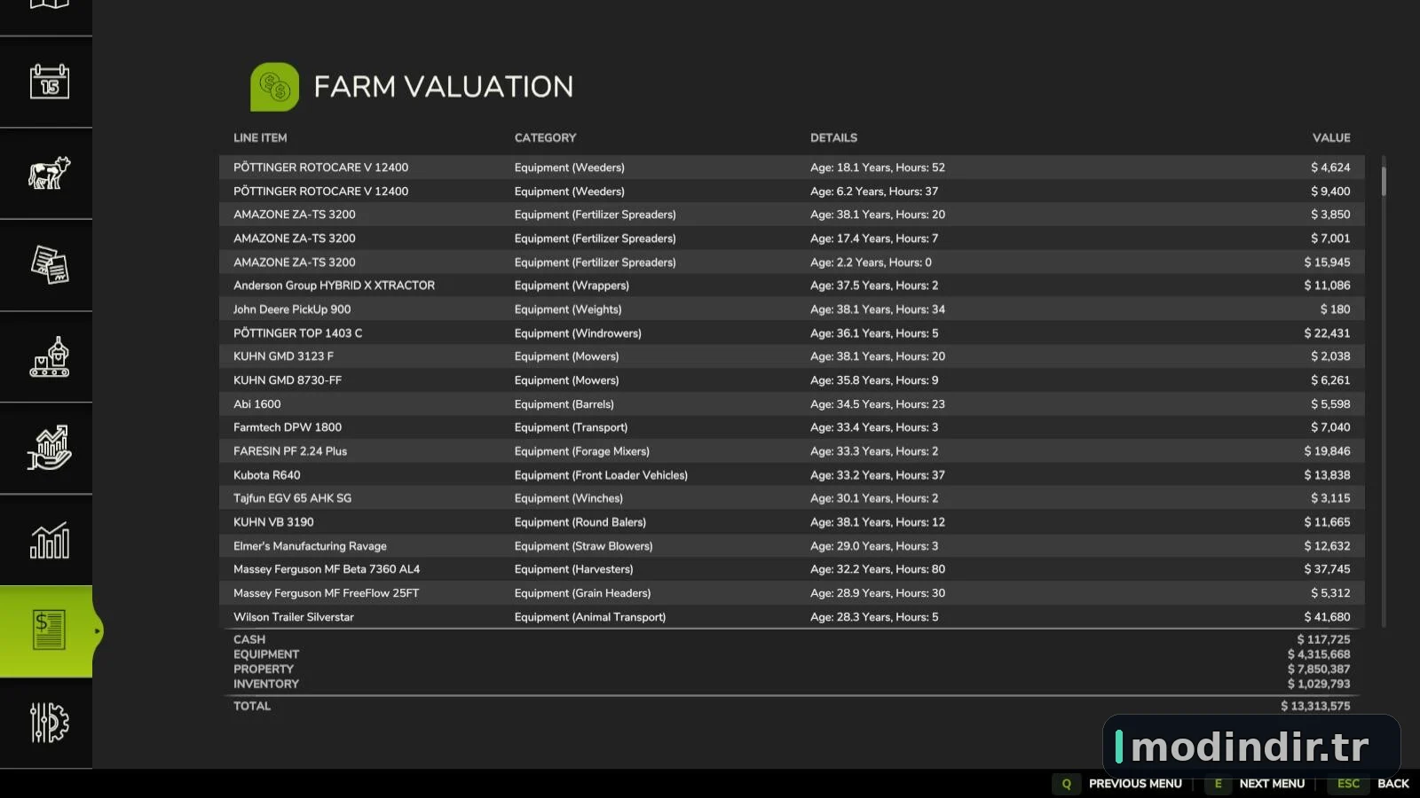Click the Cash summary value $ 117,725
This screenshot has height=798, width=1420.
coord(1323,639)
